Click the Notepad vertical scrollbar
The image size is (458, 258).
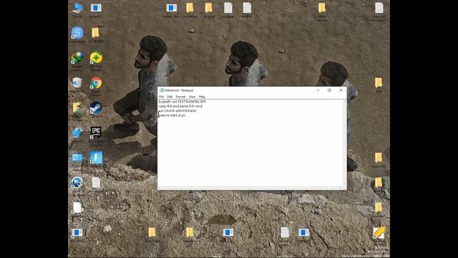click(345, 143)
